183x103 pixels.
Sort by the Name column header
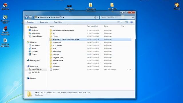[x=52, y=26]
